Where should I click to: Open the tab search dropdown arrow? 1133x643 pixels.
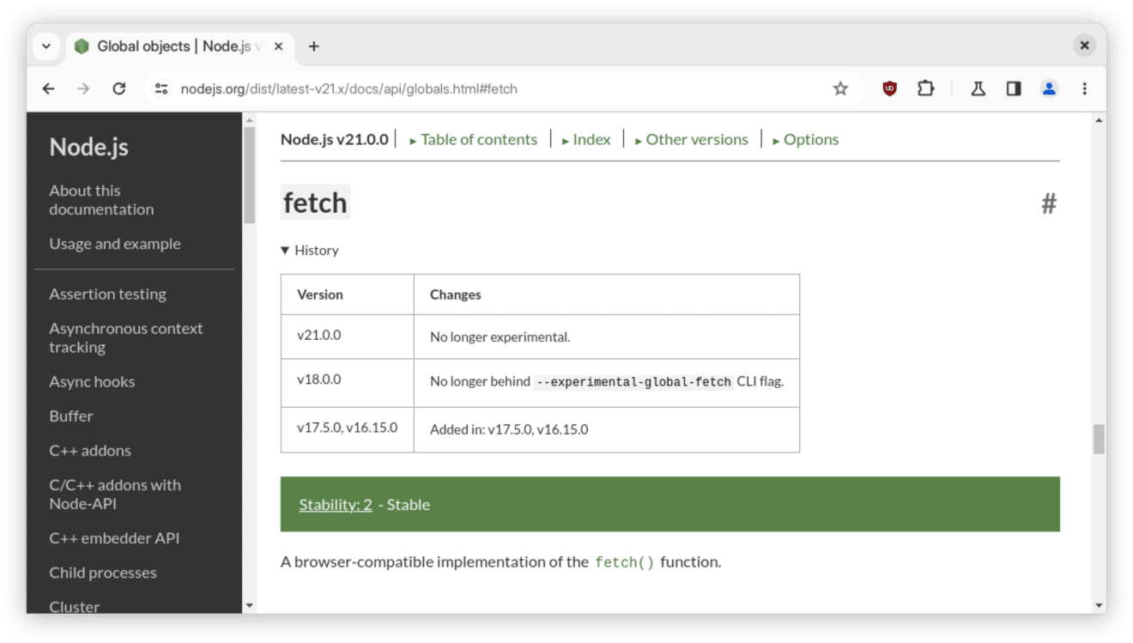[x=46, y=46]
